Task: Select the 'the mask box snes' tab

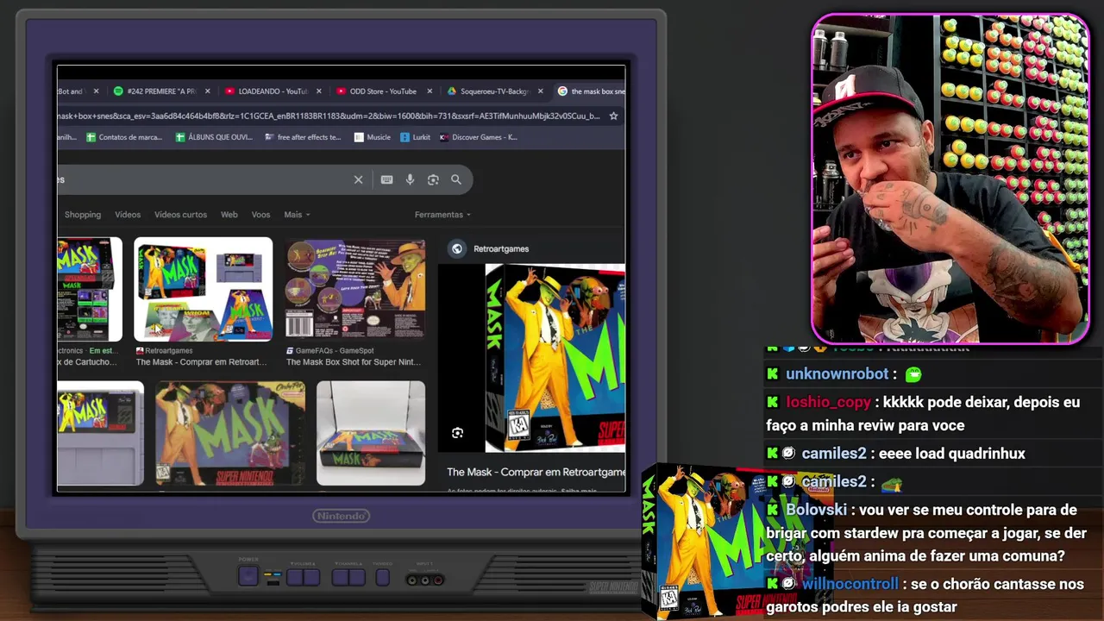Action: pyautogui.click(x=592, y=91)
